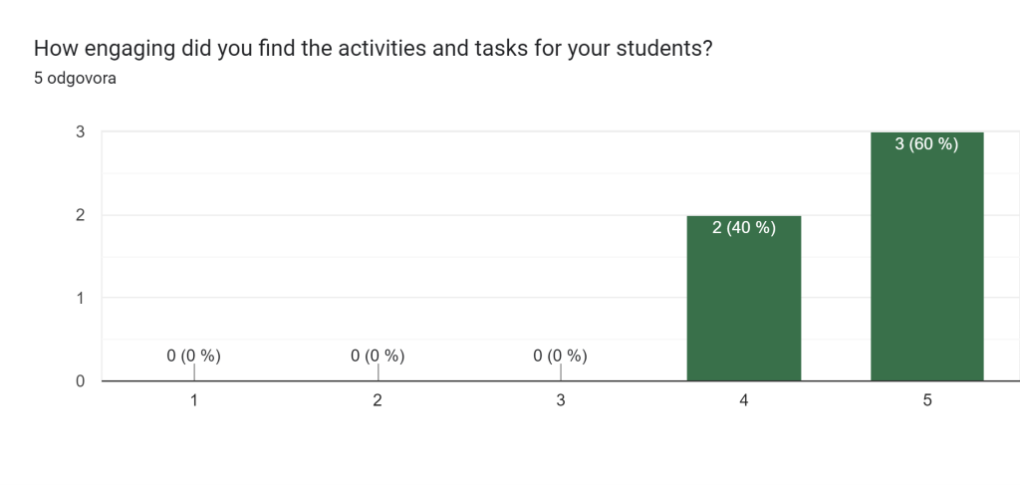Click x-axis label 3

561,400
